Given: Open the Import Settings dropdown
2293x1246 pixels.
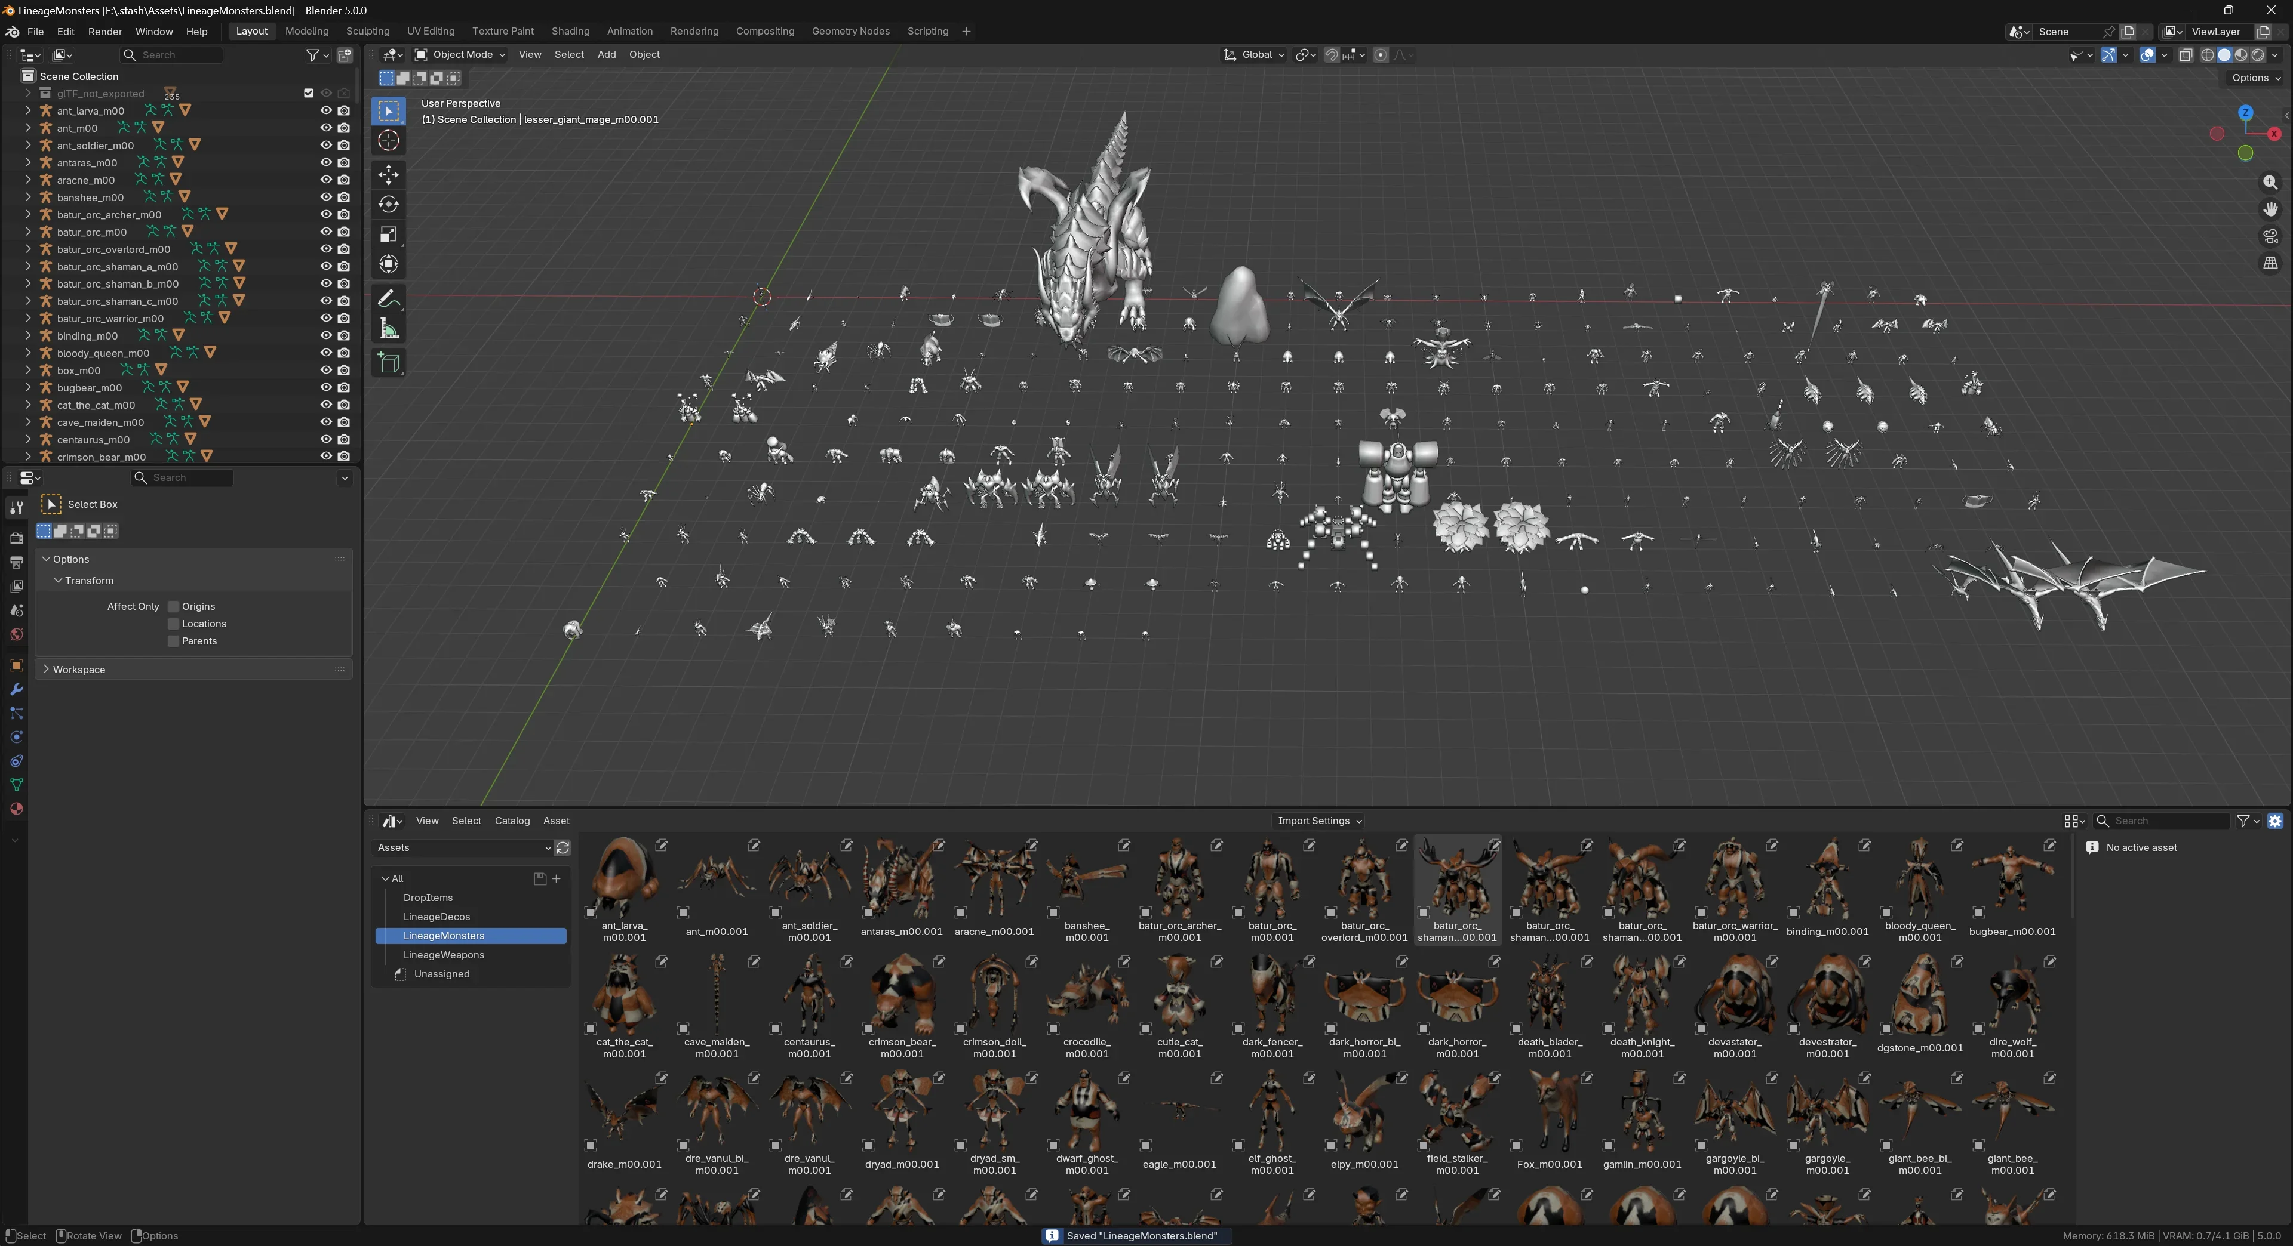Looking at the screenshot, I should [x=1318, y=821].
